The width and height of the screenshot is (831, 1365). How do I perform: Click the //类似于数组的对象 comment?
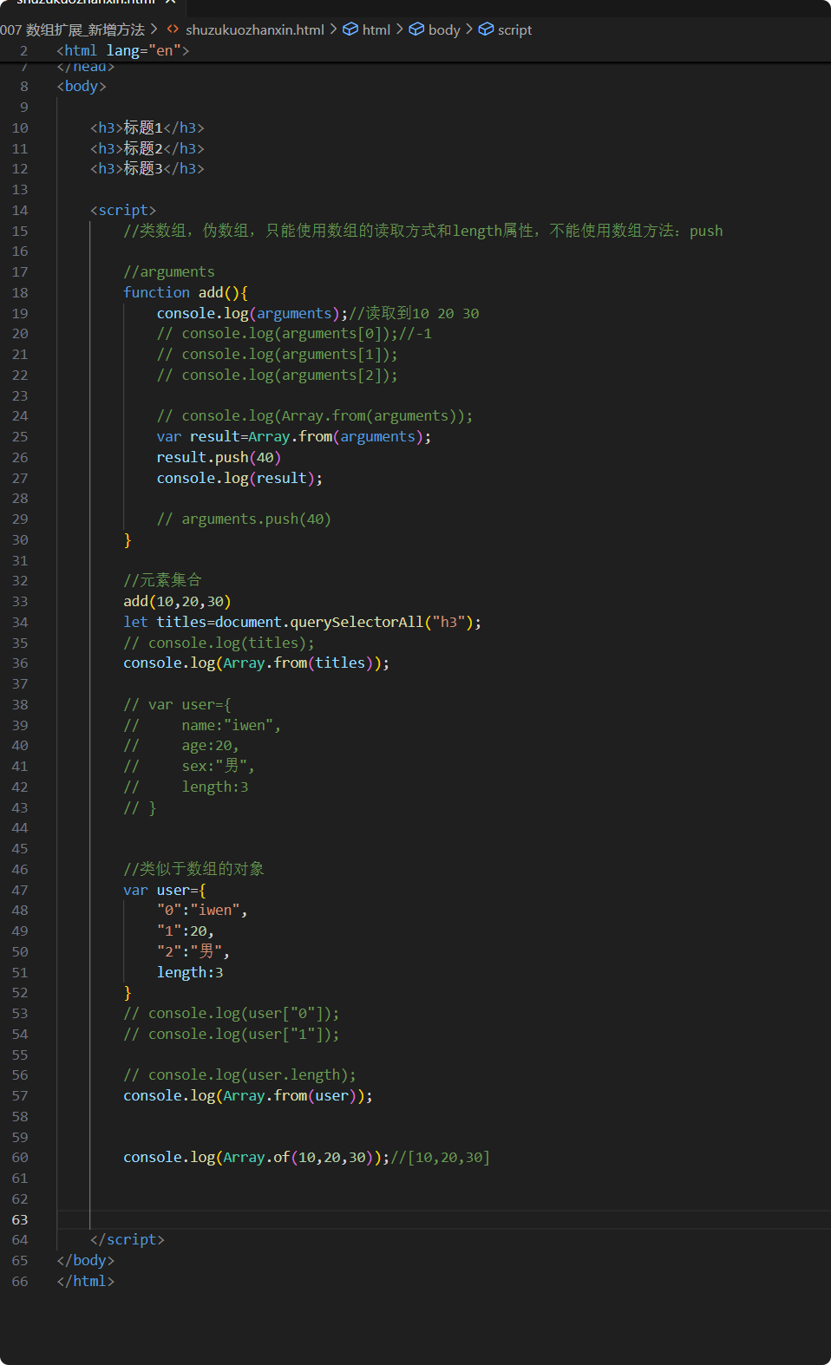193,870
